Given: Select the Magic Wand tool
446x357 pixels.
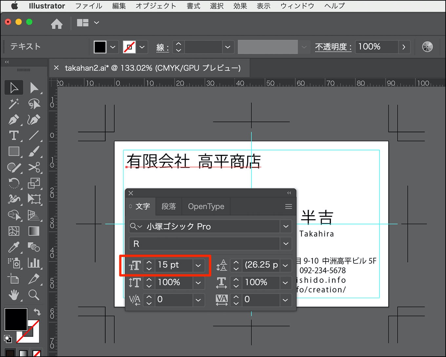Looking at the screenshot, I should tap(14, 104).
